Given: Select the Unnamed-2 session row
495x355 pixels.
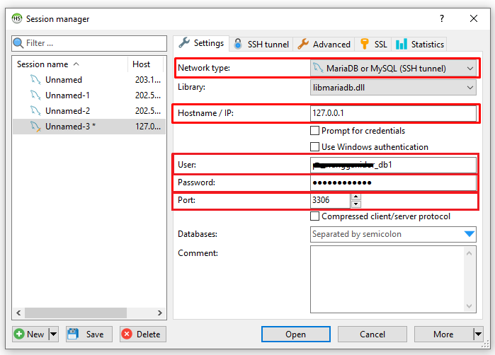Looking at the screenshot, I should tap(89, 111).
